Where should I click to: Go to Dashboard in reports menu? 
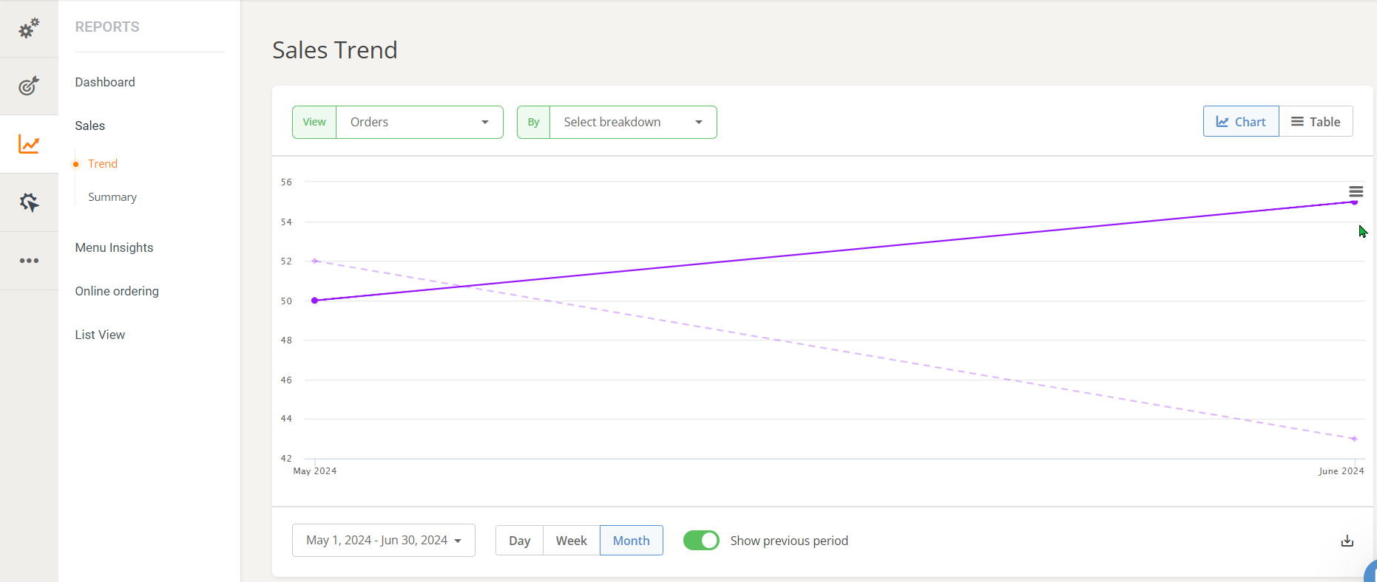[105, 82]
